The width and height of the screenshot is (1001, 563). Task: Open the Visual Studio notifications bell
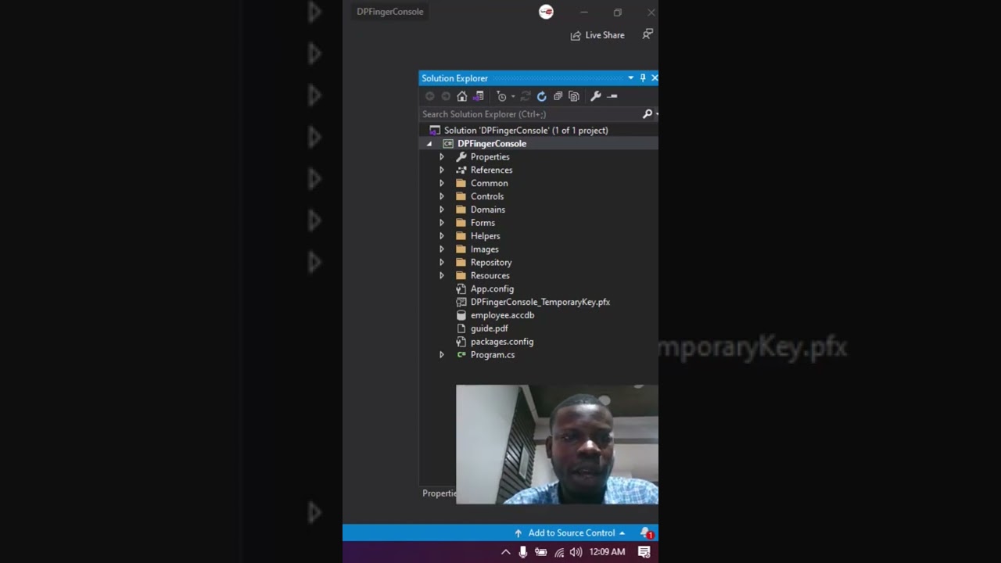click(x=646, y=533)
